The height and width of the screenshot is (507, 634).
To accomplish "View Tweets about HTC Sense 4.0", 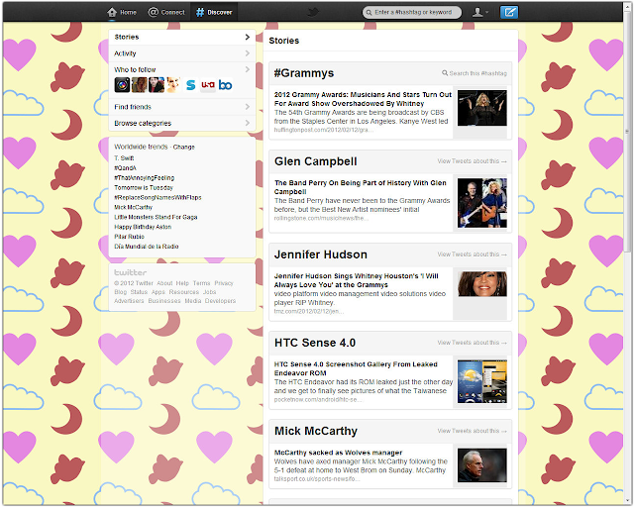I will pos(472,343).
